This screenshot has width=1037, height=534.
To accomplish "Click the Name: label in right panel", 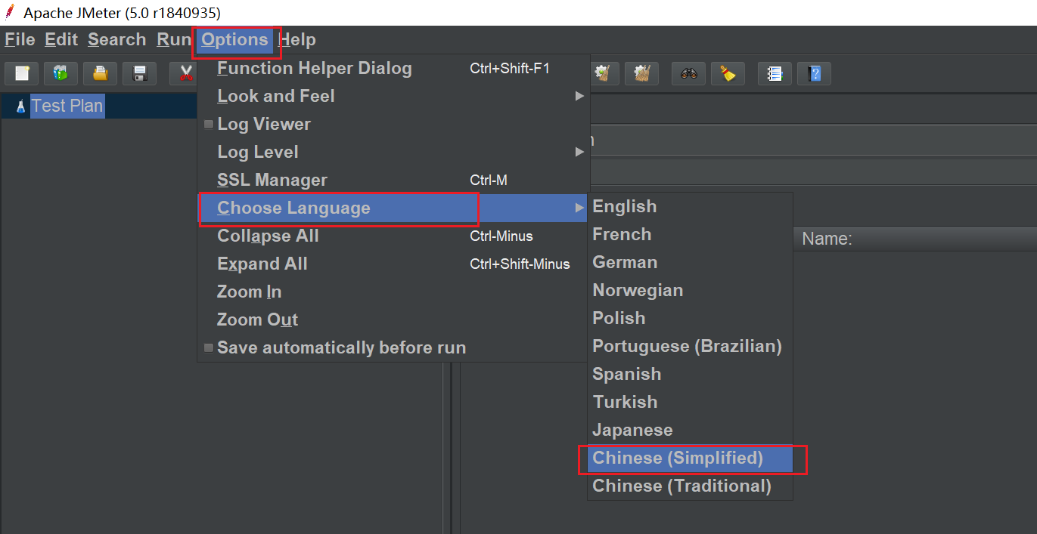I will click(827, 239).
